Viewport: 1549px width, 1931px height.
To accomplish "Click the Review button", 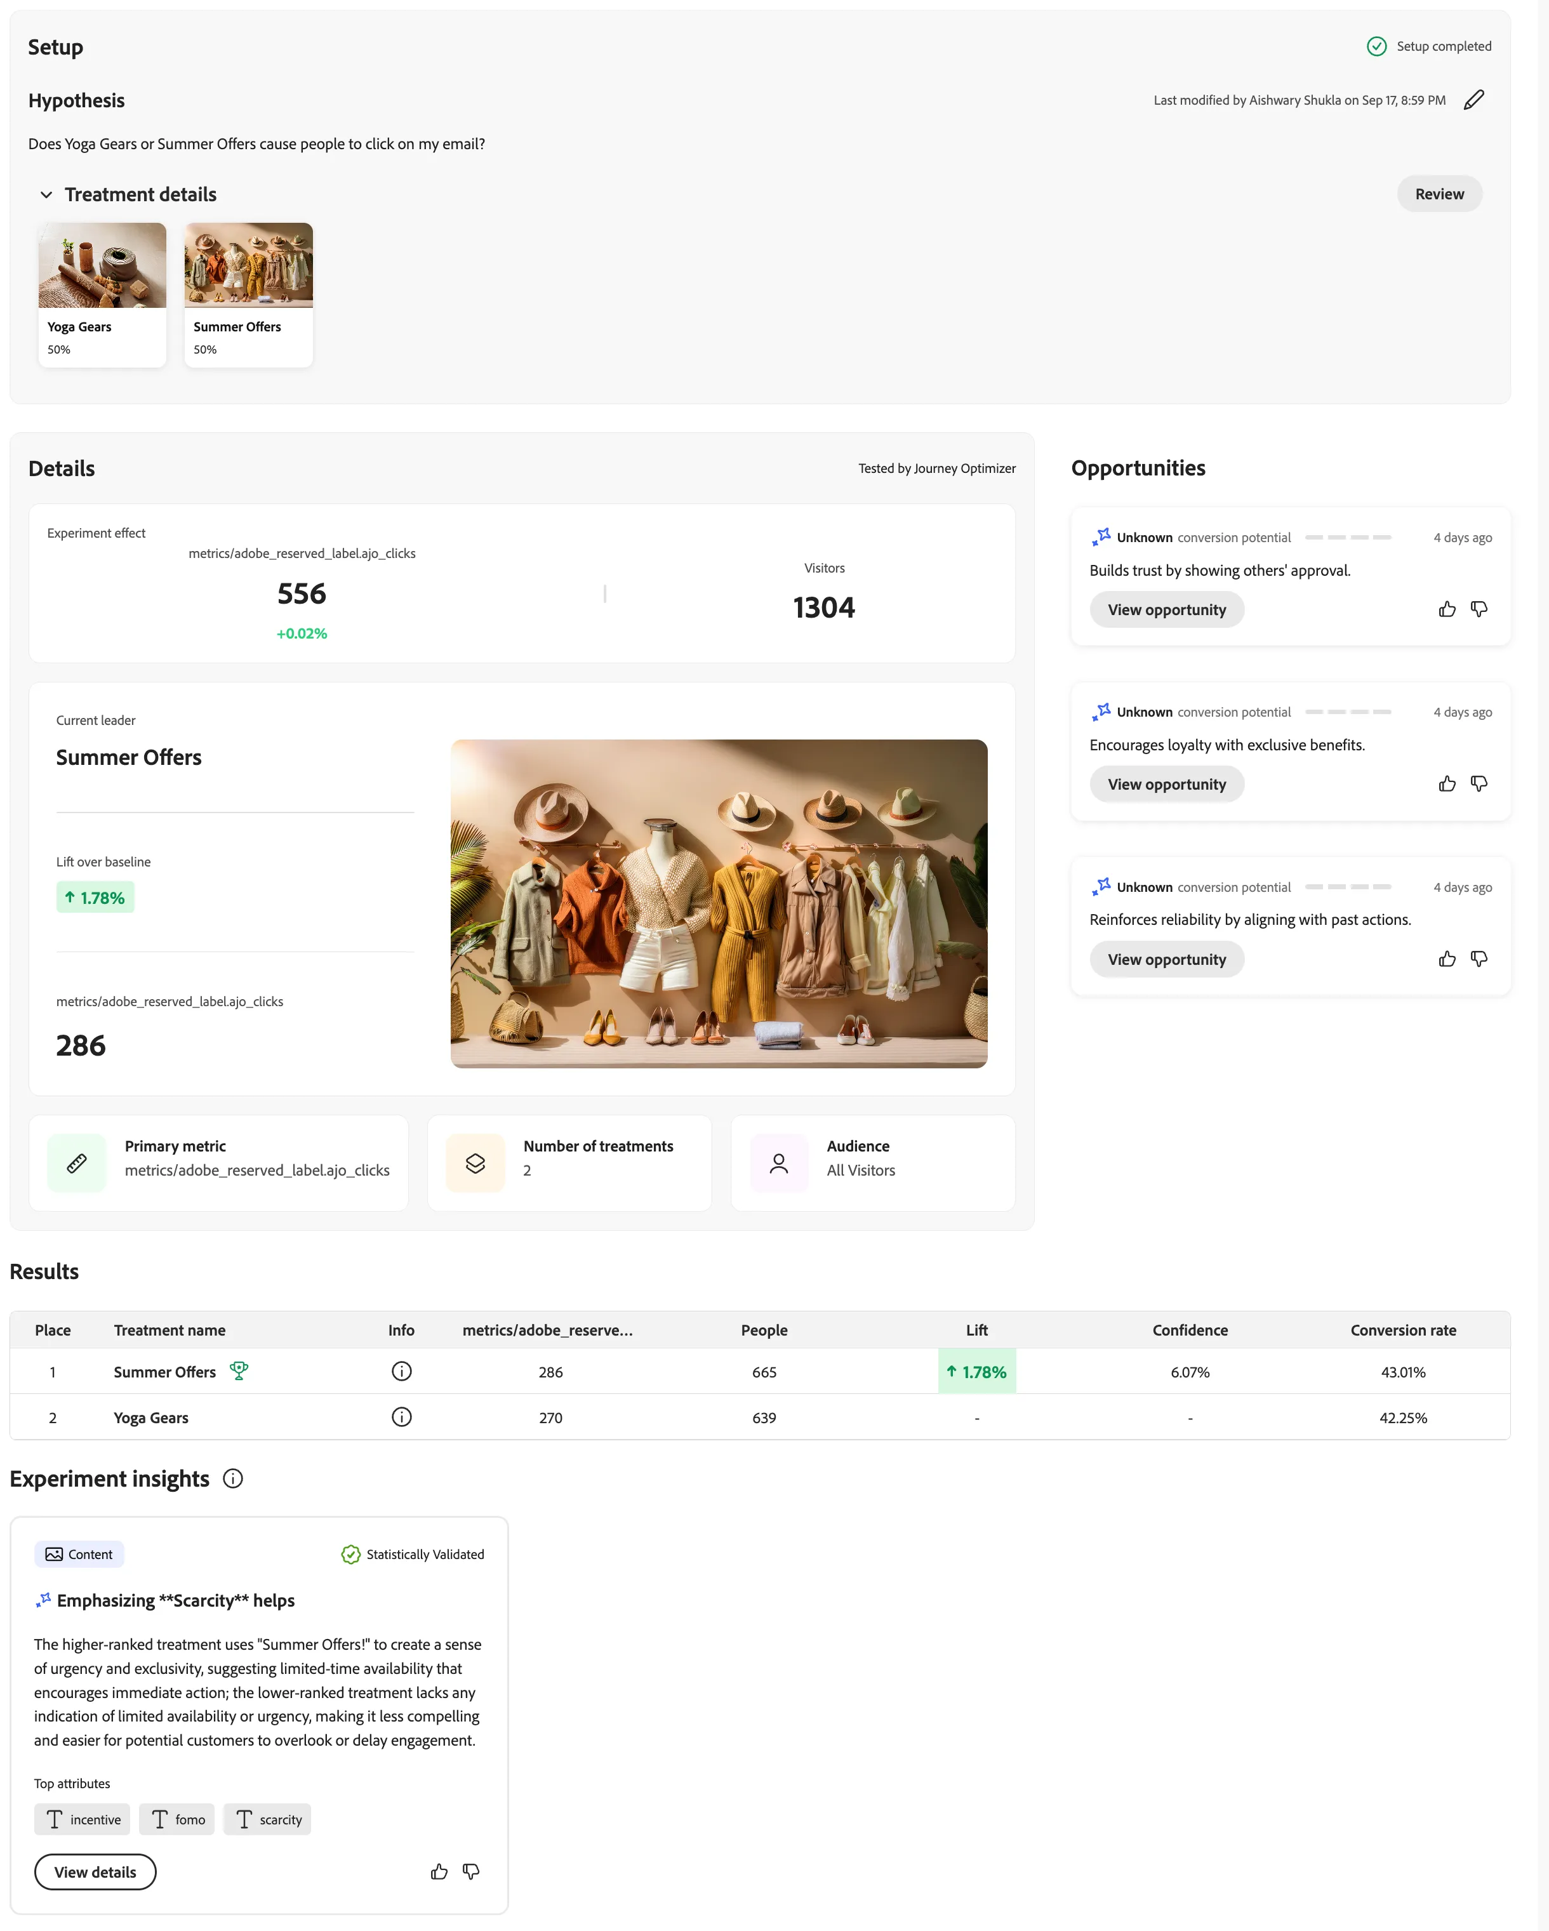I will tap(1439, 194).
